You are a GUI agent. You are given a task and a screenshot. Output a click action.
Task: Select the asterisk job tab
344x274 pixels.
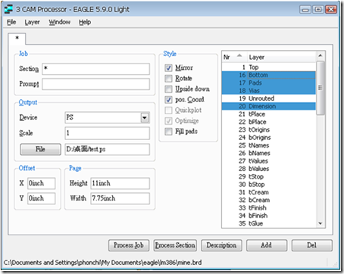[x=17, y=39]
